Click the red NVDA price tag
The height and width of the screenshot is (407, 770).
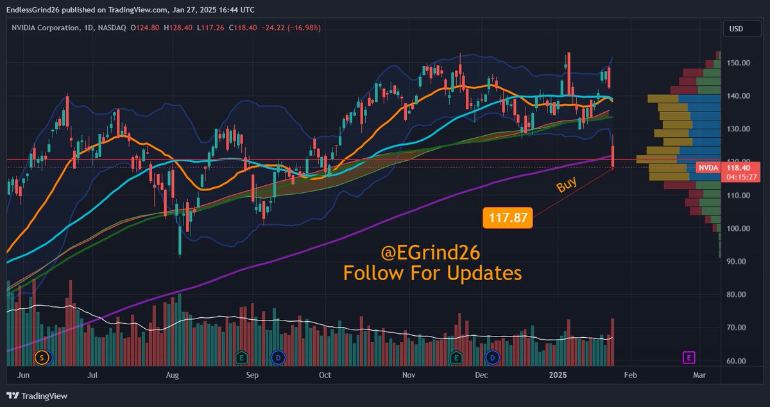coord(707,167)
